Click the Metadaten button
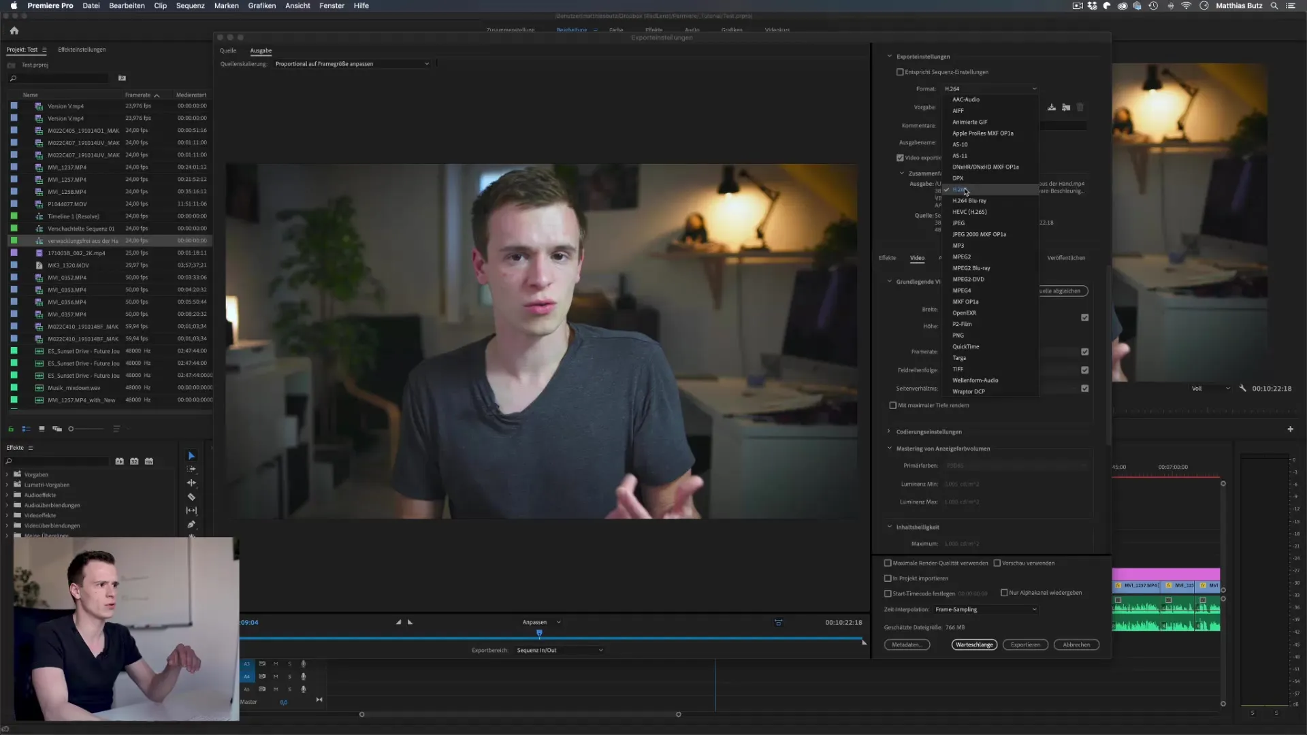The image size is (1307, 735). tap(907, 644)
